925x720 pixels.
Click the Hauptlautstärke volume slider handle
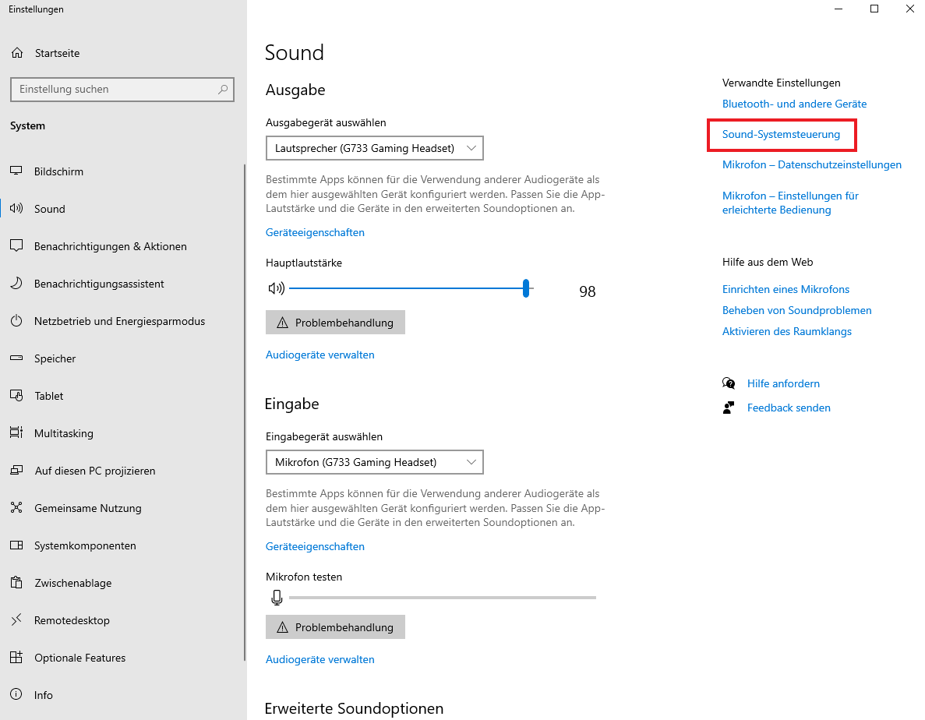527,288
